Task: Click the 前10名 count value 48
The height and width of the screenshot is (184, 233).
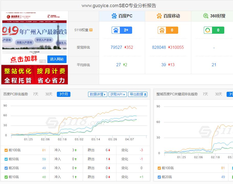Action: tap(44, 177)
